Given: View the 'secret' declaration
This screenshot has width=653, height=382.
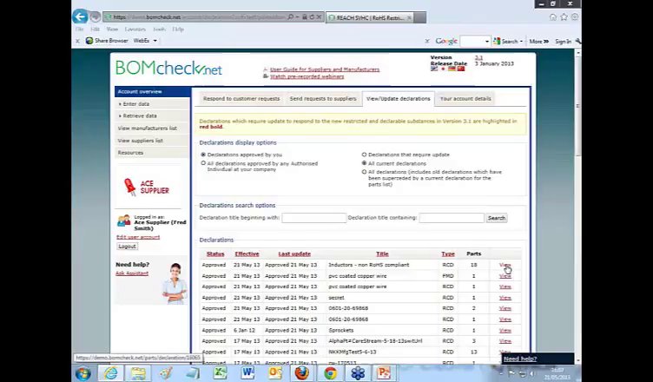Looking at the screenshot, I should [505, 298].
